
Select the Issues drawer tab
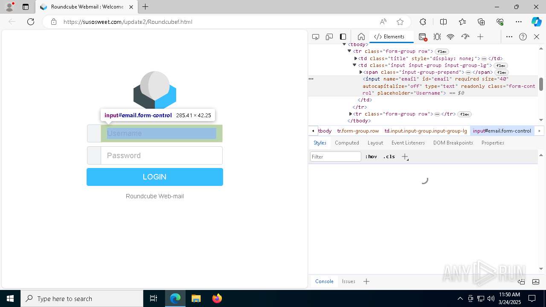(x=349, y=281)
